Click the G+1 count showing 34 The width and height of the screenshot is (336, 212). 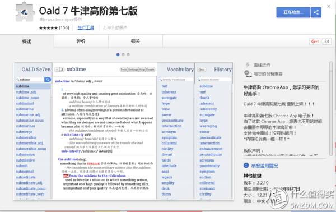point(326,42)
